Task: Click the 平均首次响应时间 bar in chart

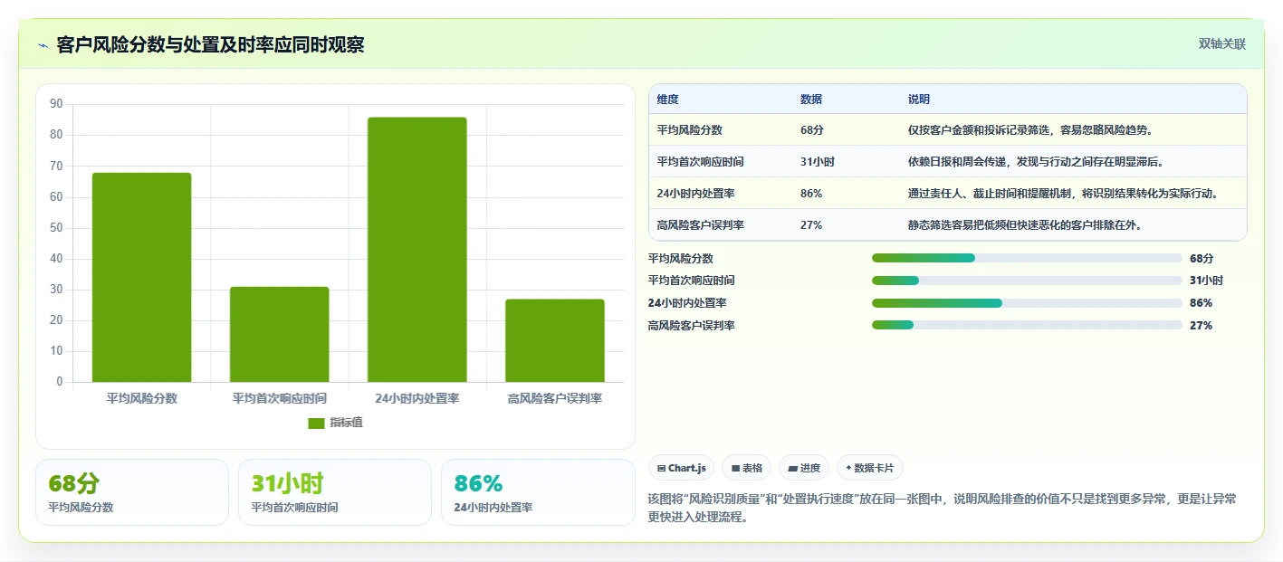Action: (x=280, y=334)
